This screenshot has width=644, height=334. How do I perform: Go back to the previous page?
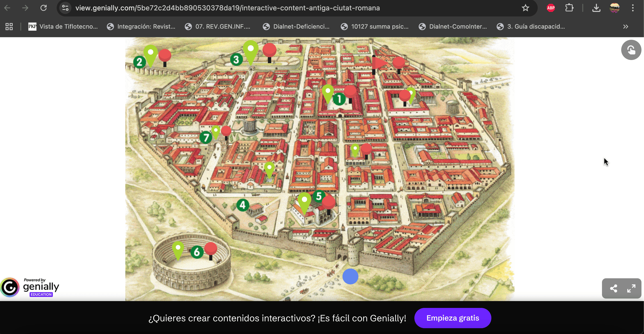(7, 8)
